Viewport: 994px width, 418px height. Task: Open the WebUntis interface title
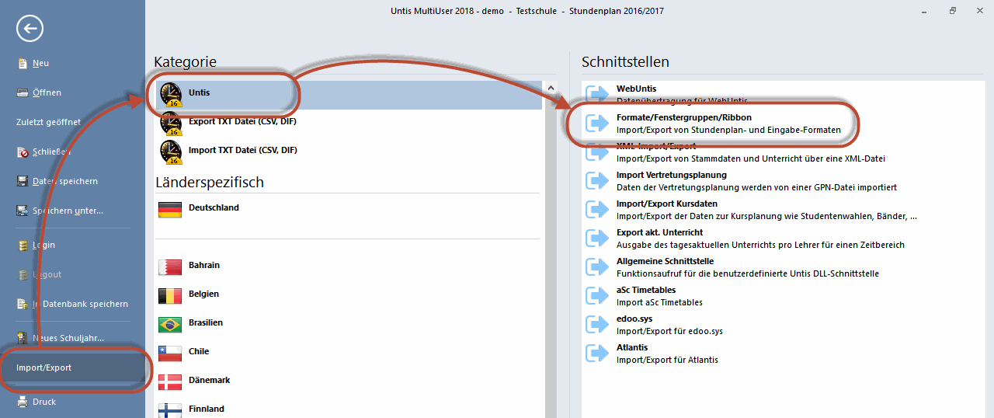point(636,89)
